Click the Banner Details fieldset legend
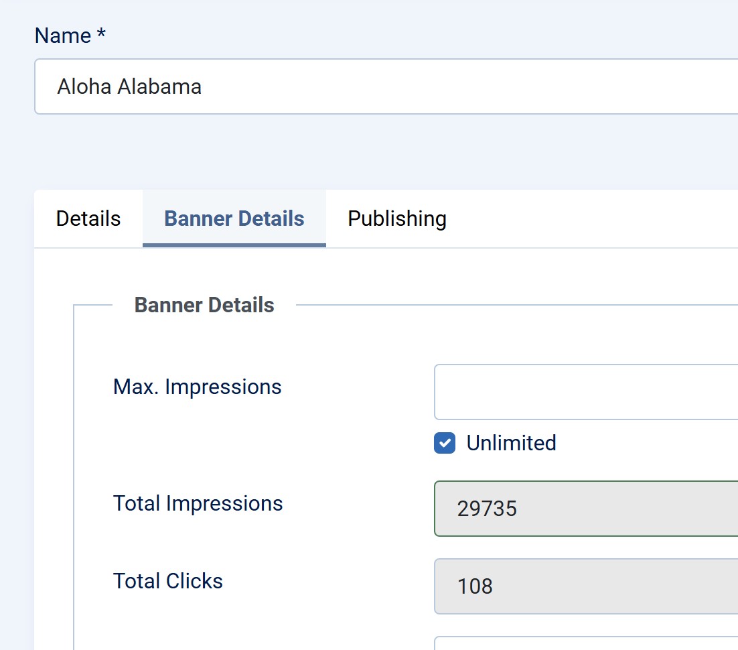This screenshot has height=650, width=738. (204, 305)
